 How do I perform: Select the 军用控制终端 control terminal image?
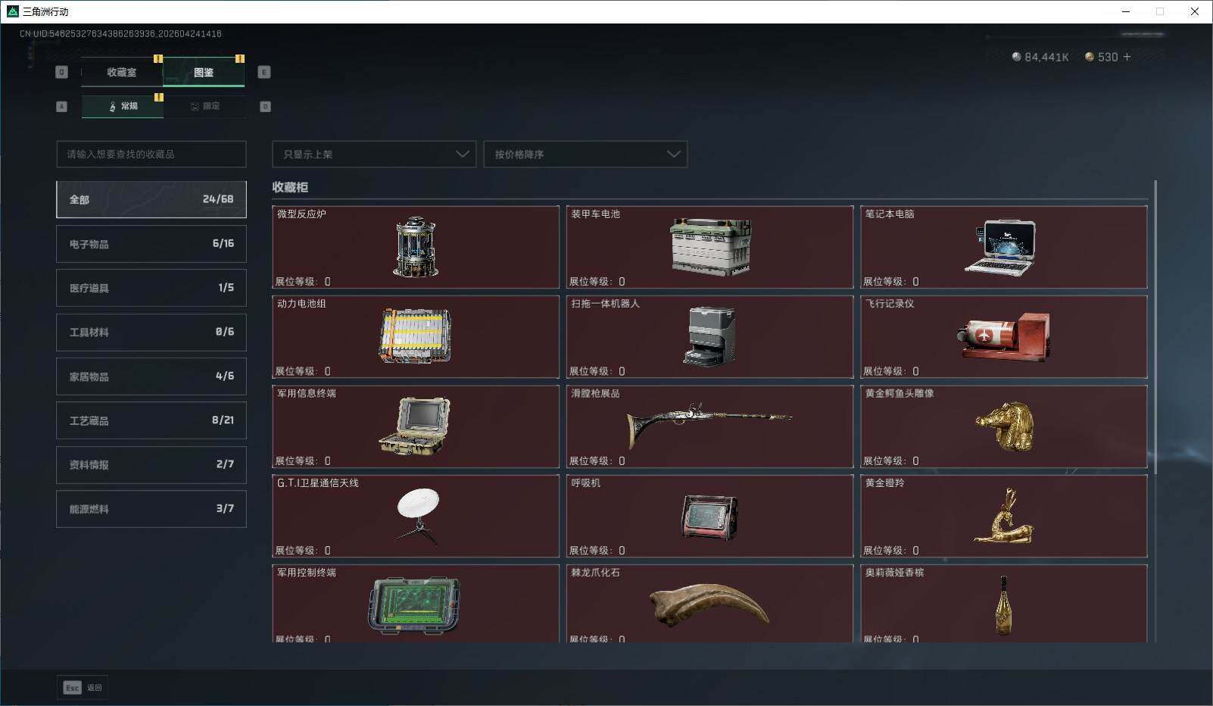414,605
